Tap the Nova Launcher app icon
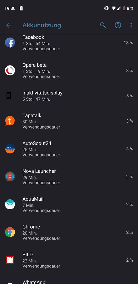 coord(10,177)
